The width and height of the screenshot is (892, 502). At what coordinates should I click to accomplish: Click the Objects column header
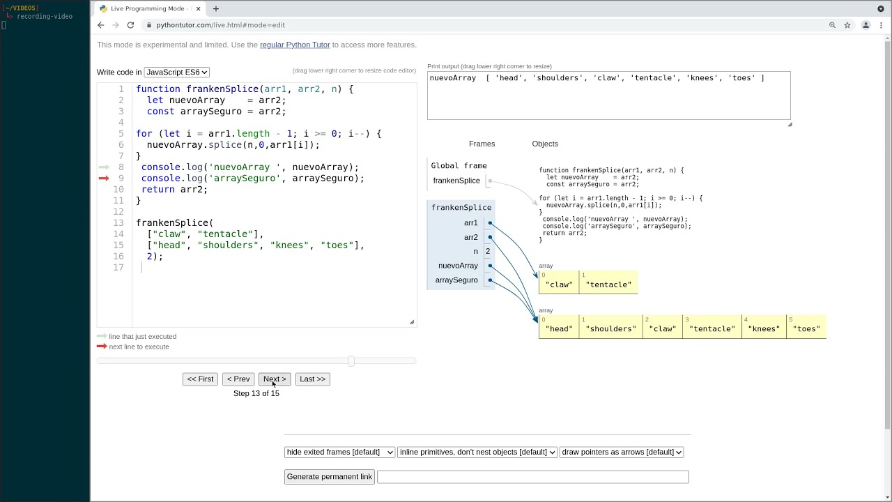click(x=545, y=144)
